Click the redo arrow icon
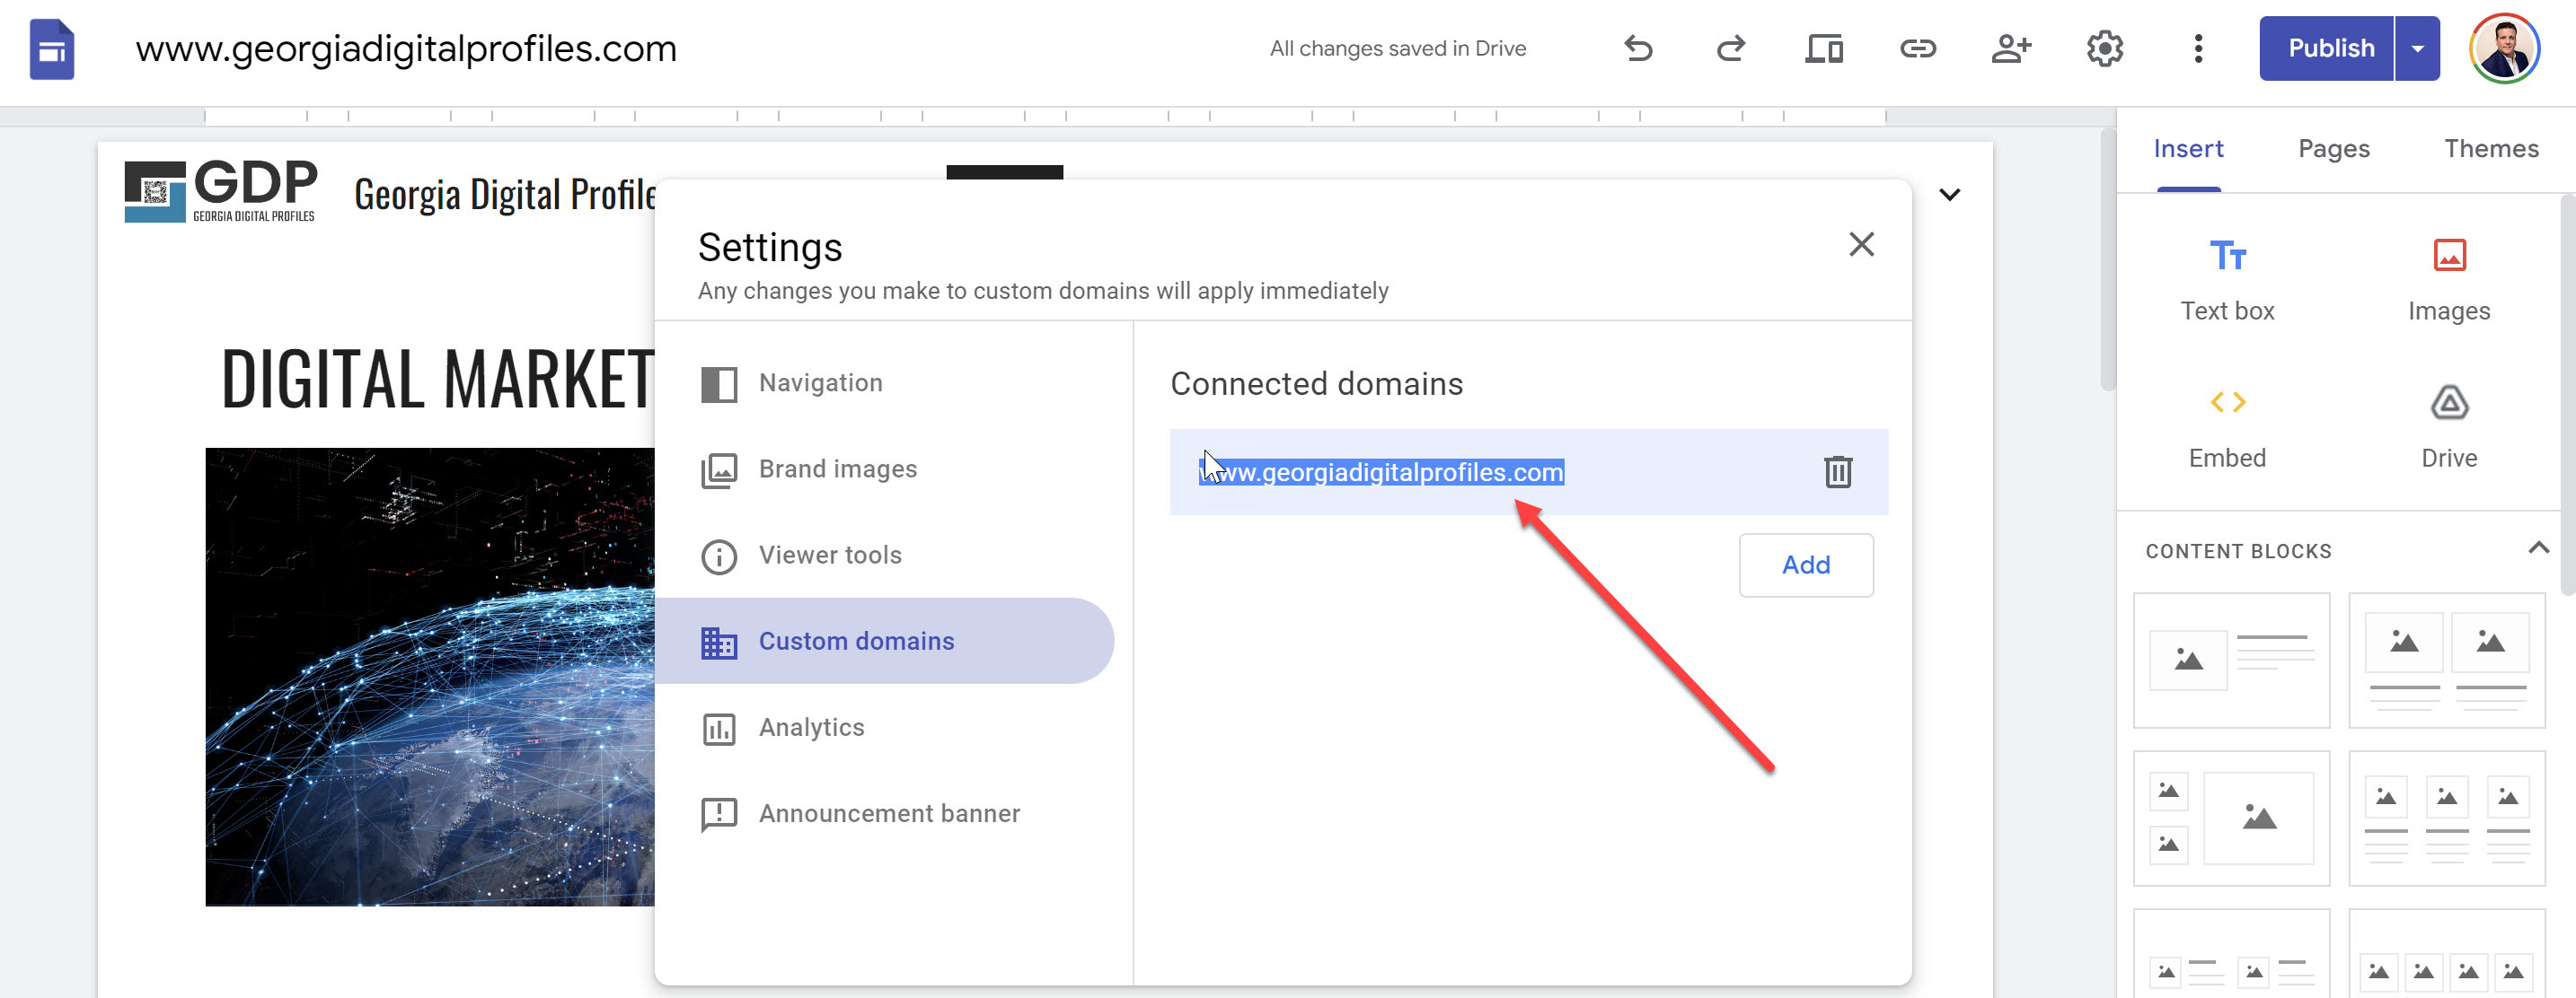 1731,48
